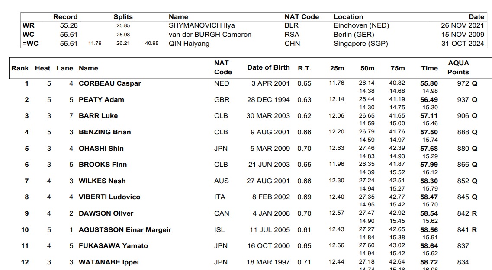Click the 75m column header
The width and height of the screenshot is (492, 270).
point(397,68)
